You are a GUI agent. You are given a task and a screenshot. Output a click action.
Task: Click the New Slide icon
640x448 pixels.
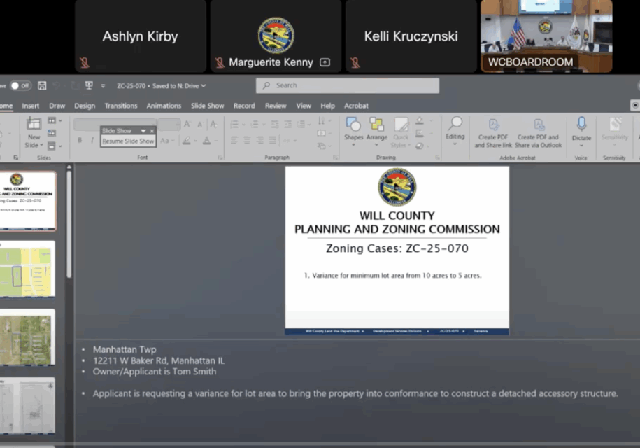click(34, 125)
